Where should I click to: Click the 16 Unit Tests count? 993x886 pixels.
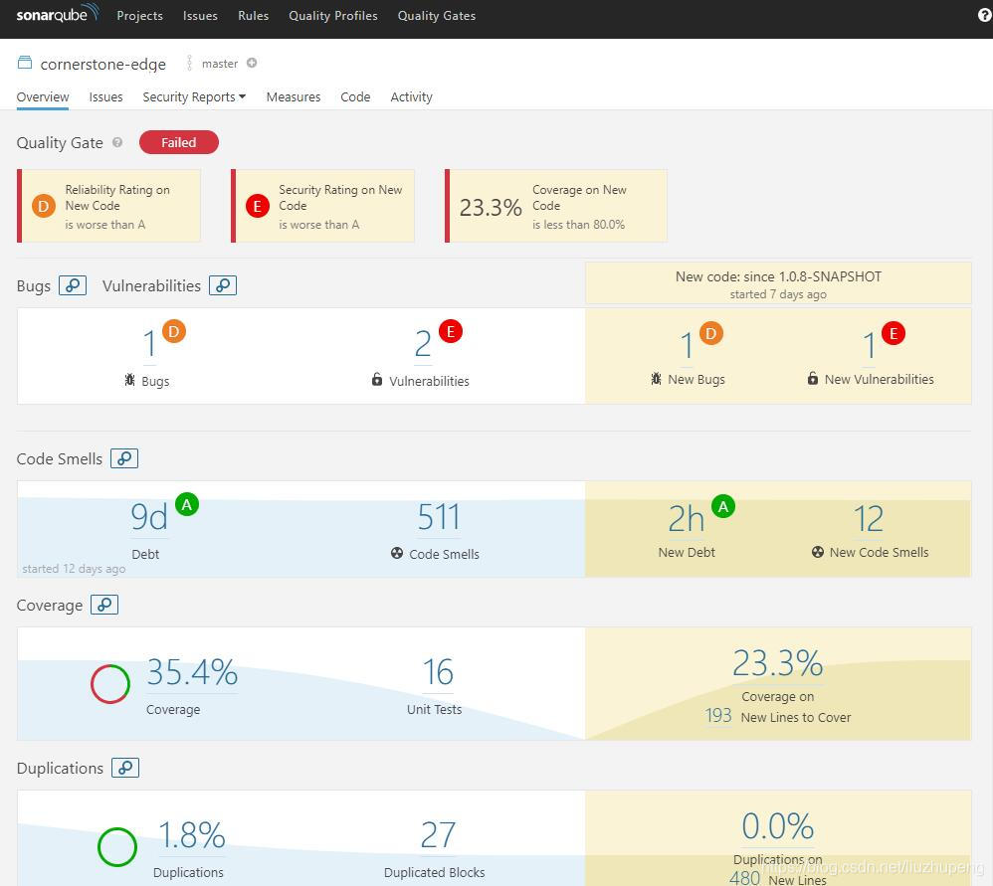pos(438,672)
